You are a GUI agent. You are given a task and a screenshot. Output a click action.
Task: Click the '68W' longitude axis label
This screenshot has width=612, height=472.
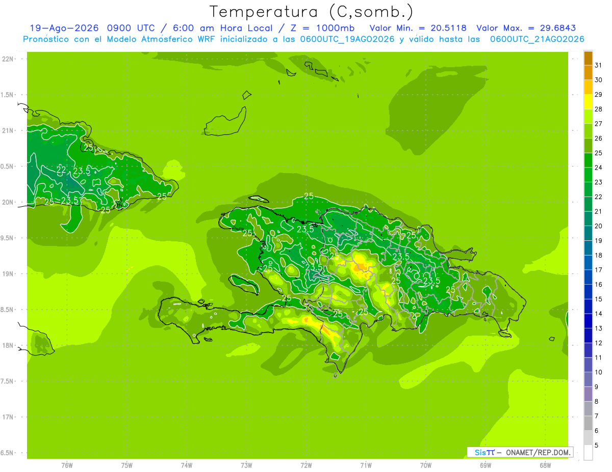coord(545,465)
